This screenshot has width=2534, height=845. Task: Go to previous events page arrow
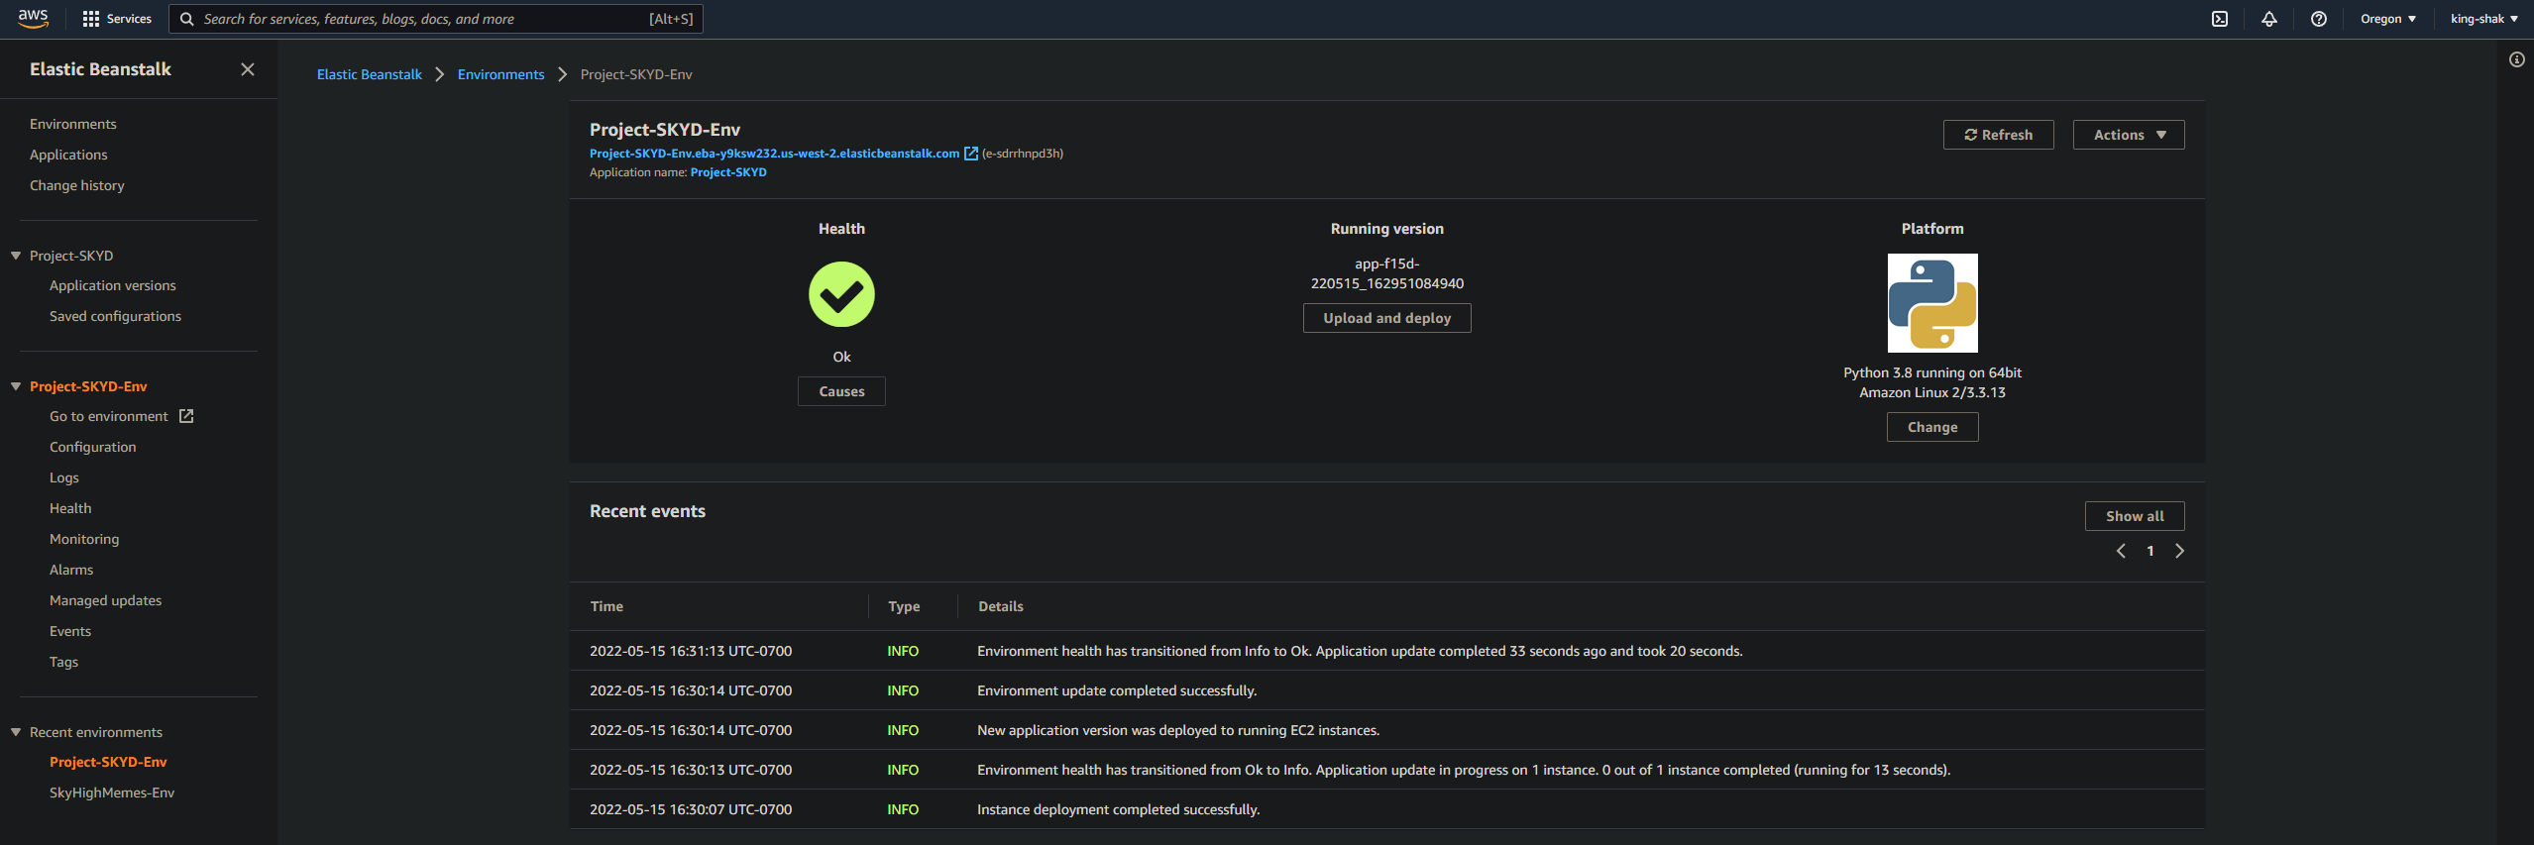tap(2121, 551)
